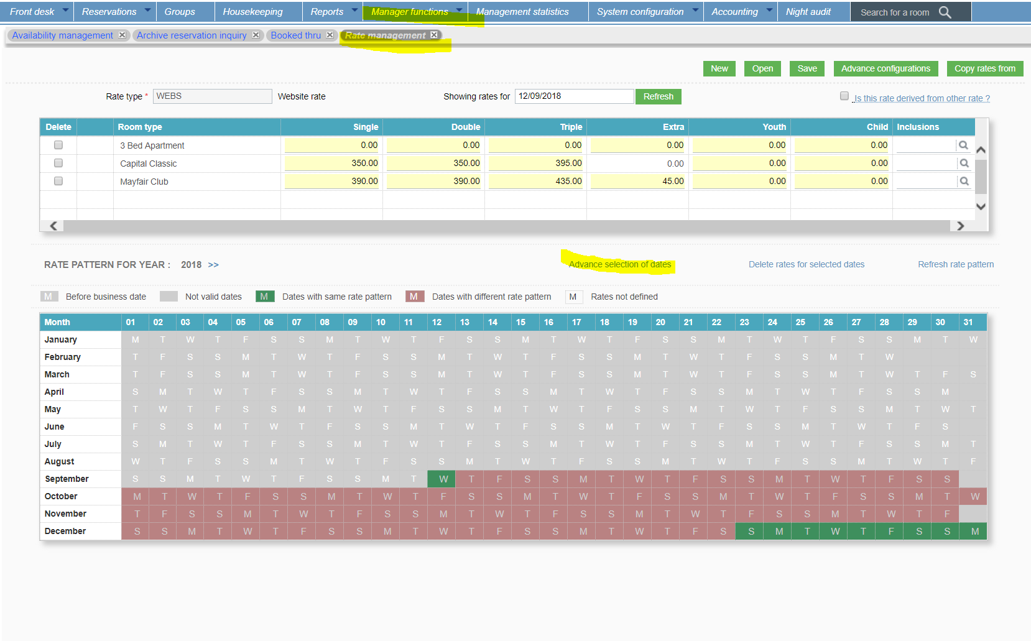Expand the Reservations menu dropdown

pos(147,10)
